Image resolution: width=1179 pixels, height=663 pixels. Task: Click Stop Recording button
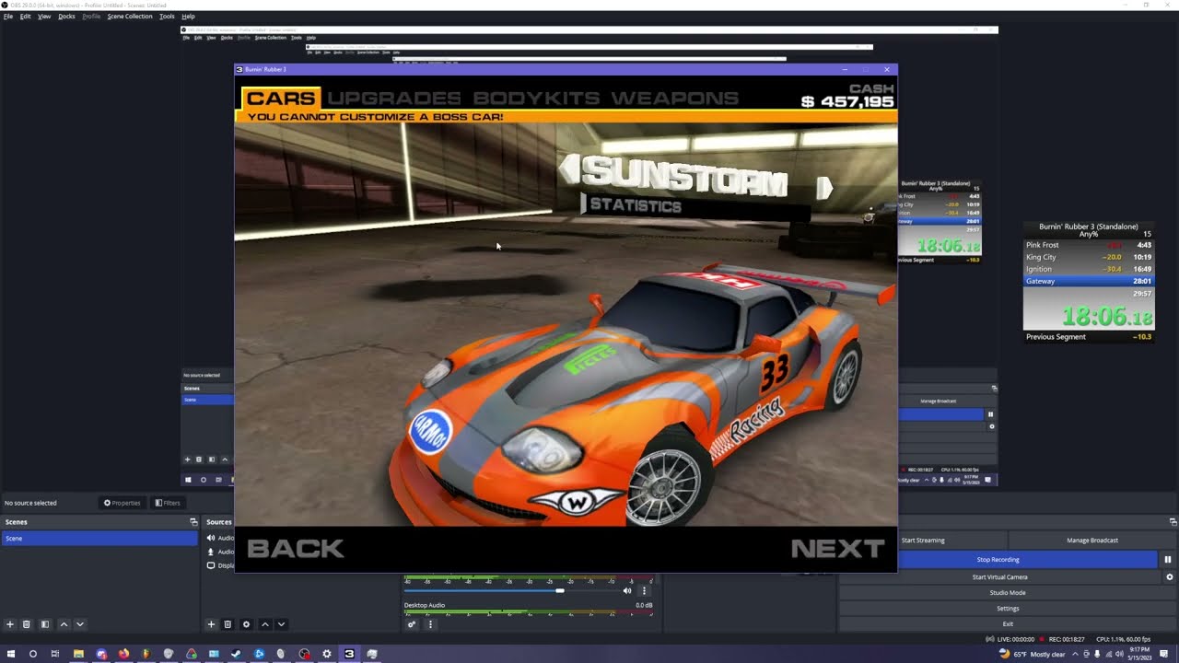pos(998,559)
